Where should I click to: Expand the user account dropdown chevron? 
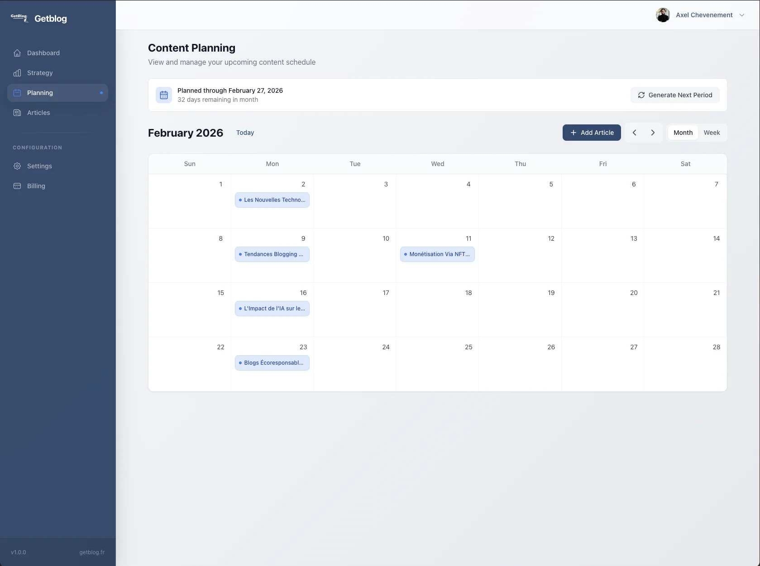(x=742, y=15)
